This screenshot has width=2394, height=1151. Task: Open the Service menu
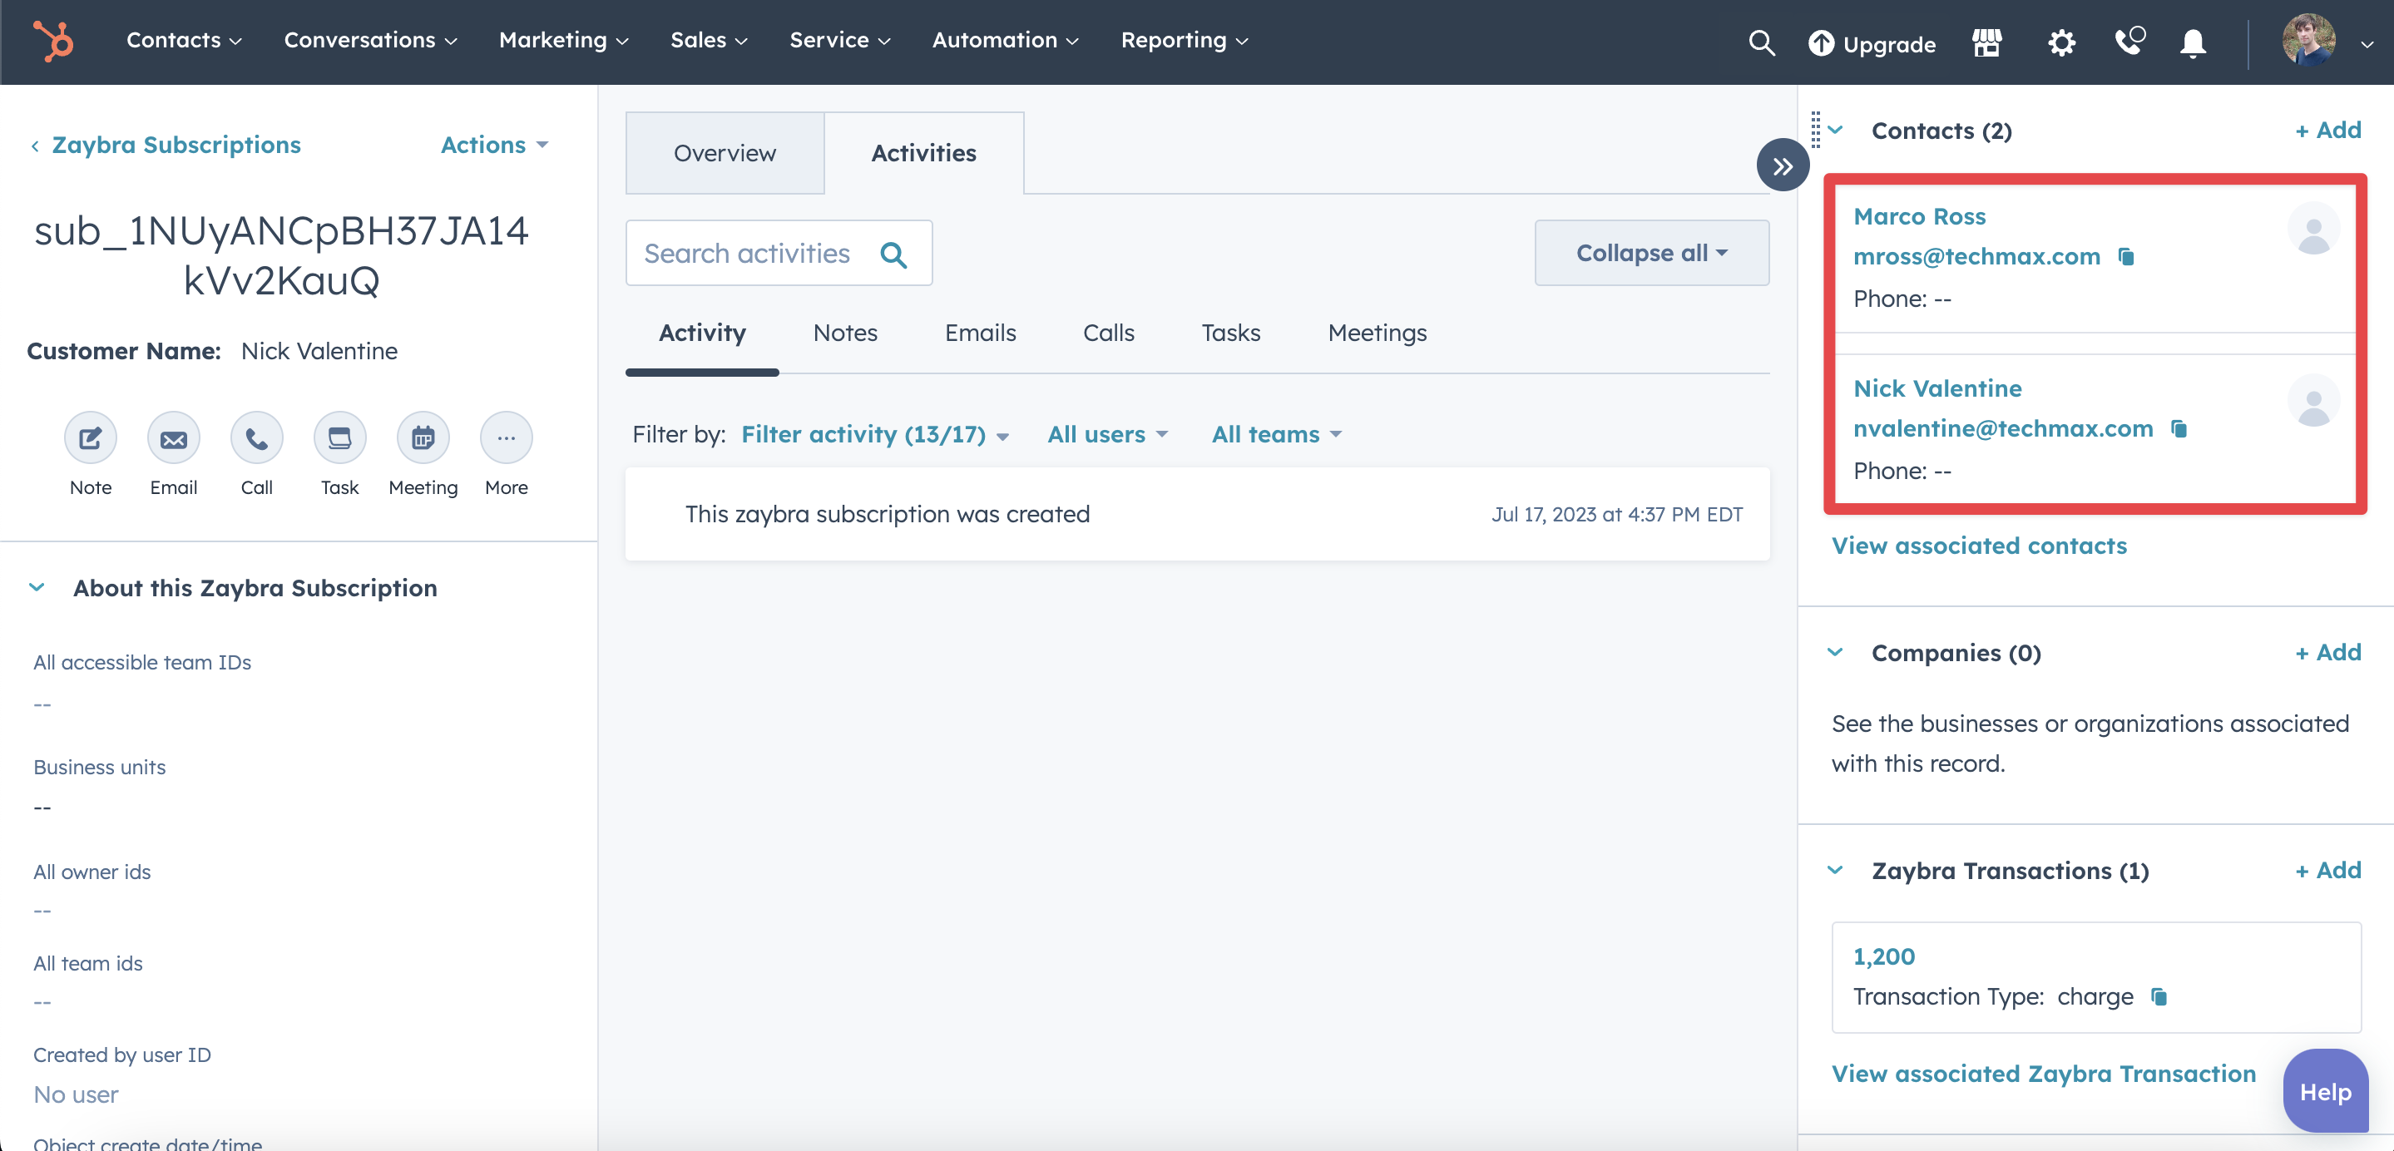[840, 40]
